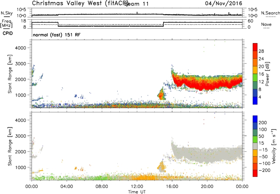The width and height of the screenshot is (280, 194).
Task: Click the 'Time UT' axis label
Action: 137,192
